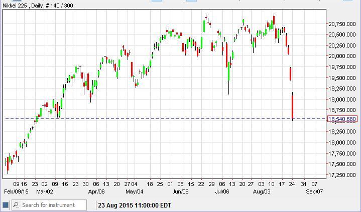This screenshot has height=212, width=361.
Task: Click the blue square icon beside the search box
Action: [x=6, y=205]
